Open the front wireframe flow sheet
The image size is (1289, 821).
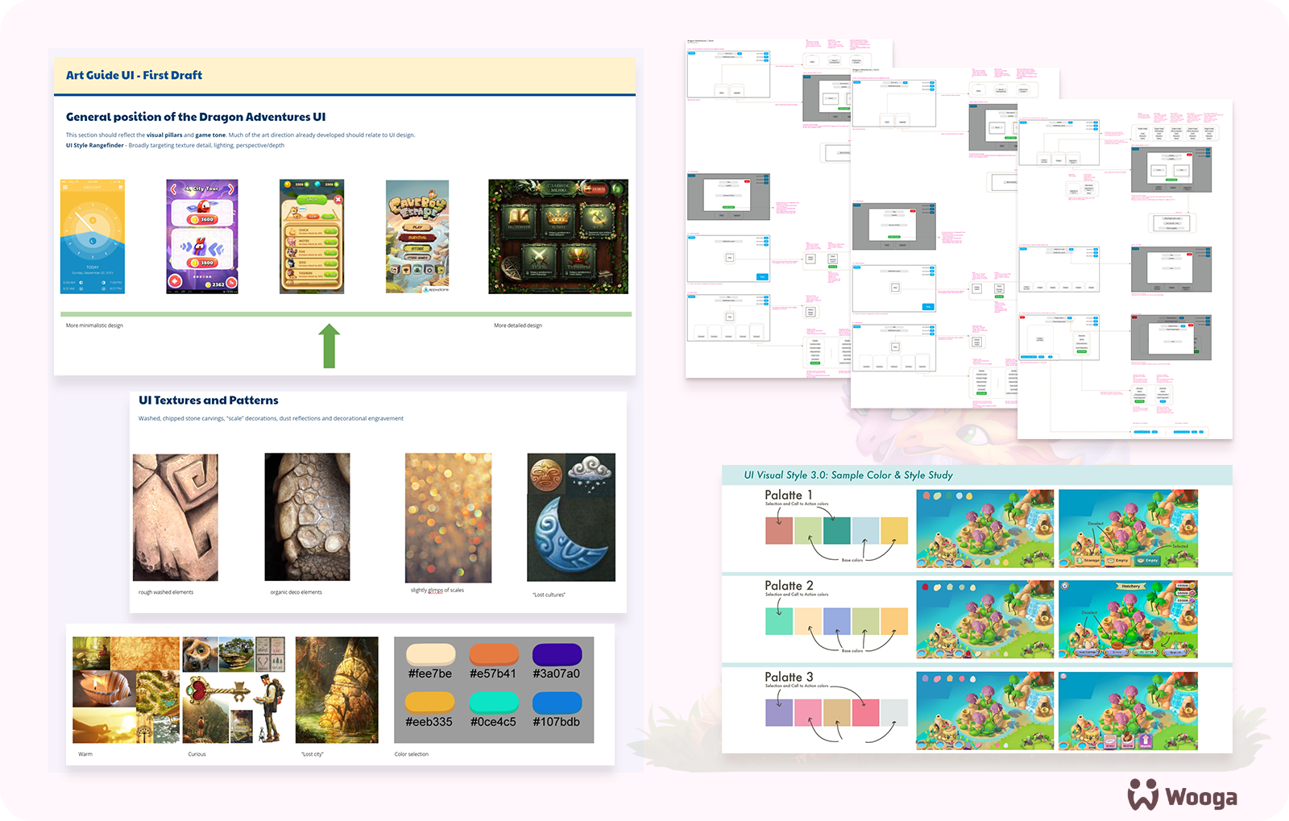tap(1125, 269)
